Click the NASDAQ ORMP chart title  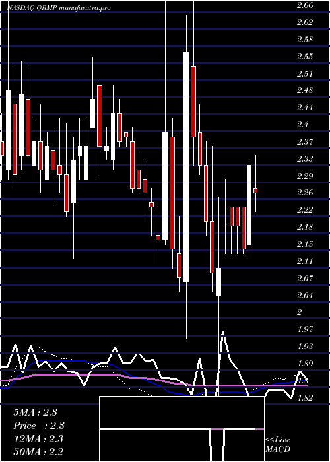(x=59, y=8)
